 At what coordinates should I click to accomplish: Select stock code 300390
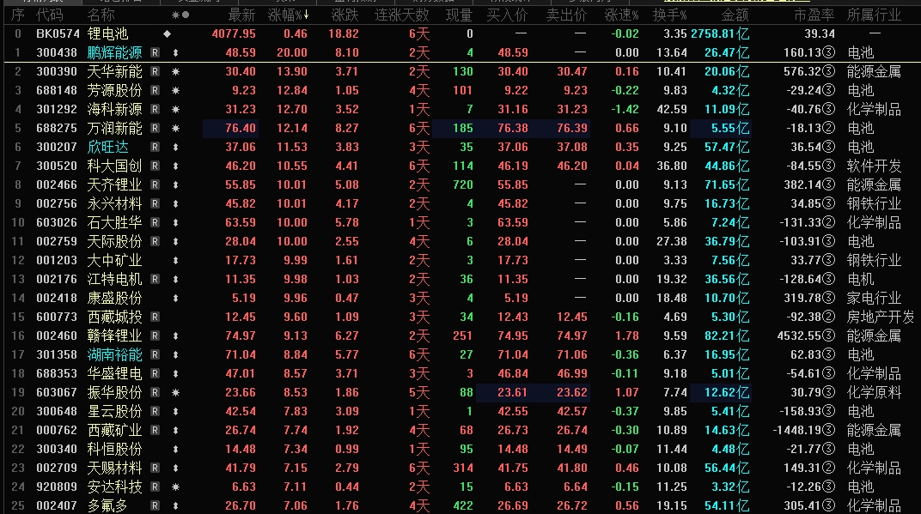coord(57,71)
